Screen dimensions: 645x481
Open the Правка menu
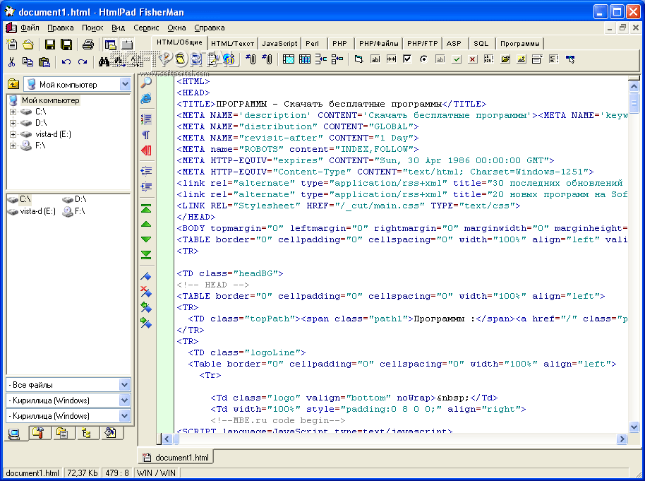[x=61, y=28]
